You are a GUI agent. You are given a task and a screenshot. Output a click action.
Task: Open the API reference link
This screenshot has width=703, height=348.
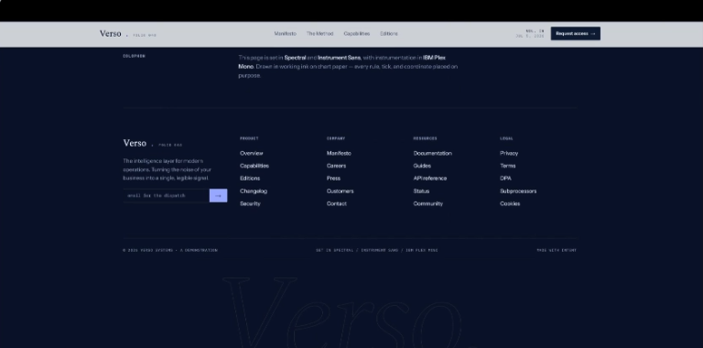(x=430, y=179)
